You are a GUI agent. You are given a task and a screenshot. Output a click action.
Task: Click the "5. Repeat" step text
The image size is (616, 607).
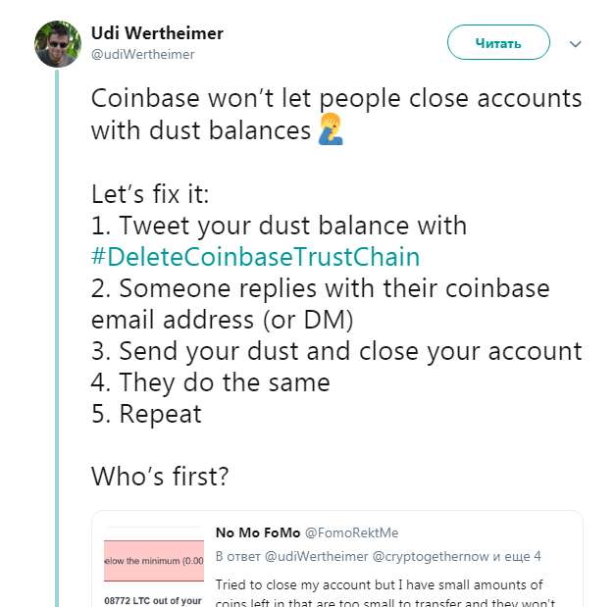(x=146, y=414)
